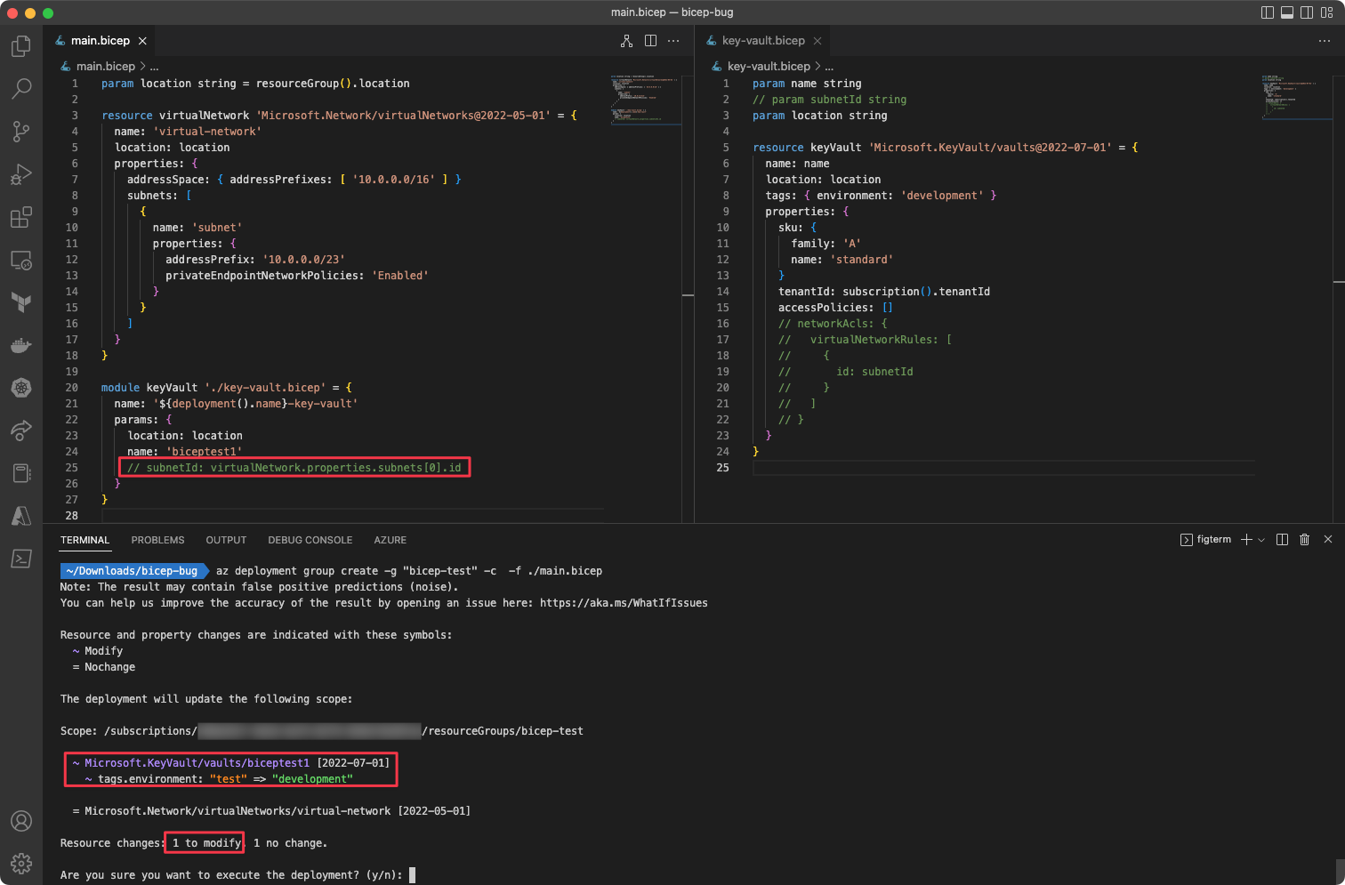Click the module keyVault './key-vault.bicep' line
Image resolution: width=1345 pixels, height=885 pixels.
[x=227, y=388]
